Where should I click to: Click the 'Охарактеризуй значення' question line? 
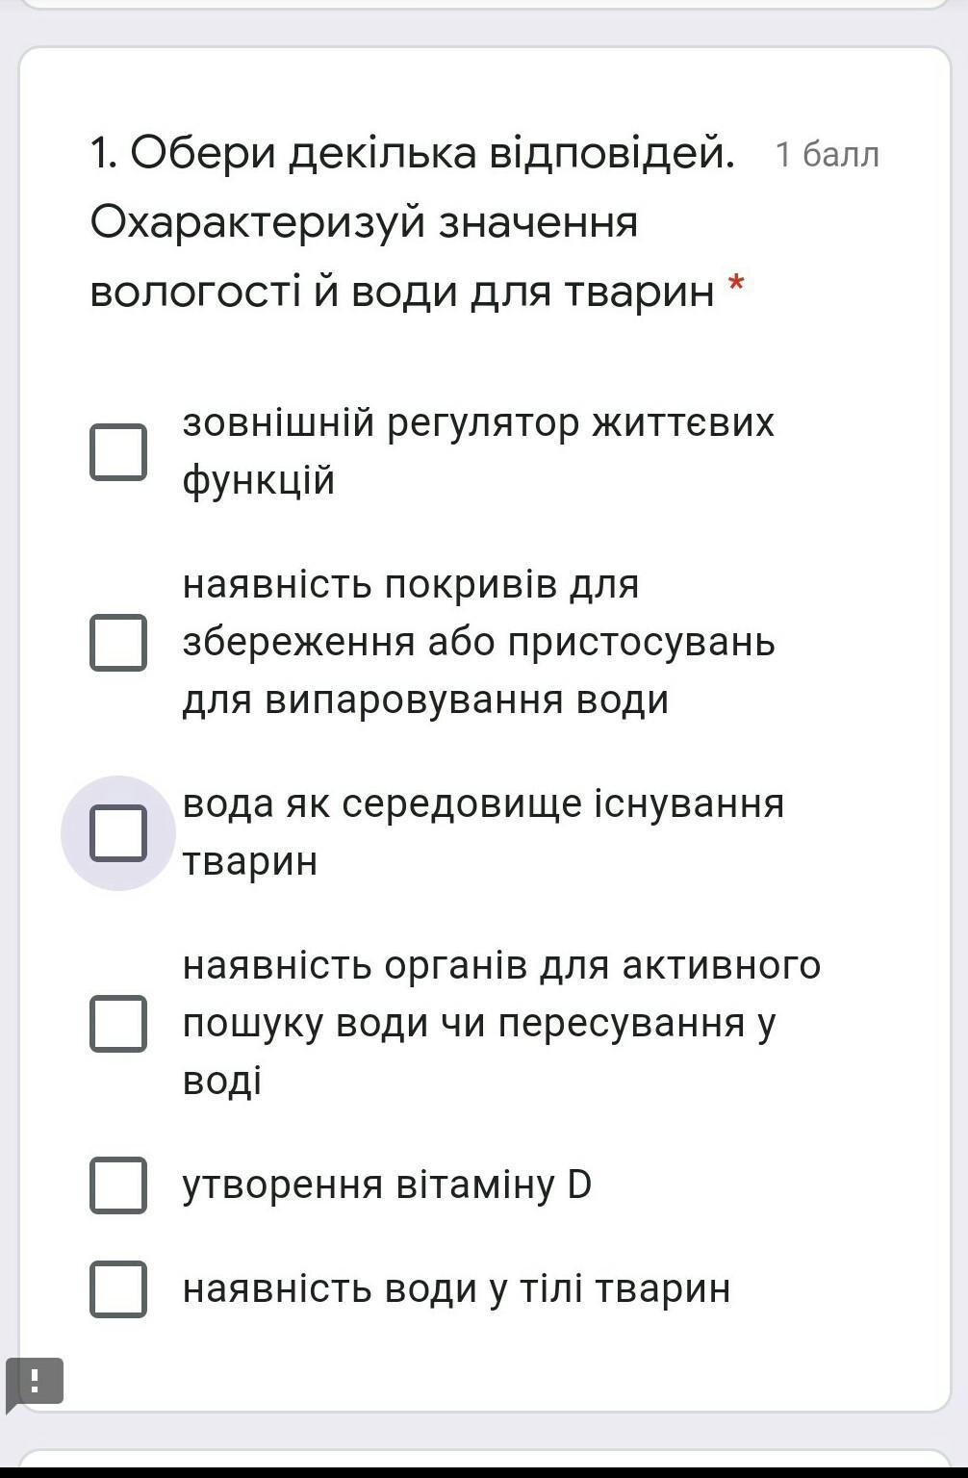tap(364, 222)
